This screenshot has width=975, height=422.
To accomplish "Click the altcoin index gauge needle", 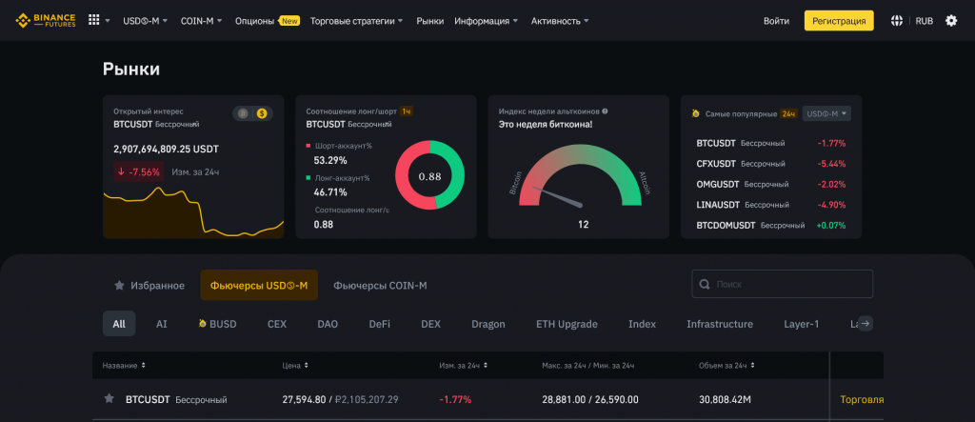I will [x=557, y=196].
